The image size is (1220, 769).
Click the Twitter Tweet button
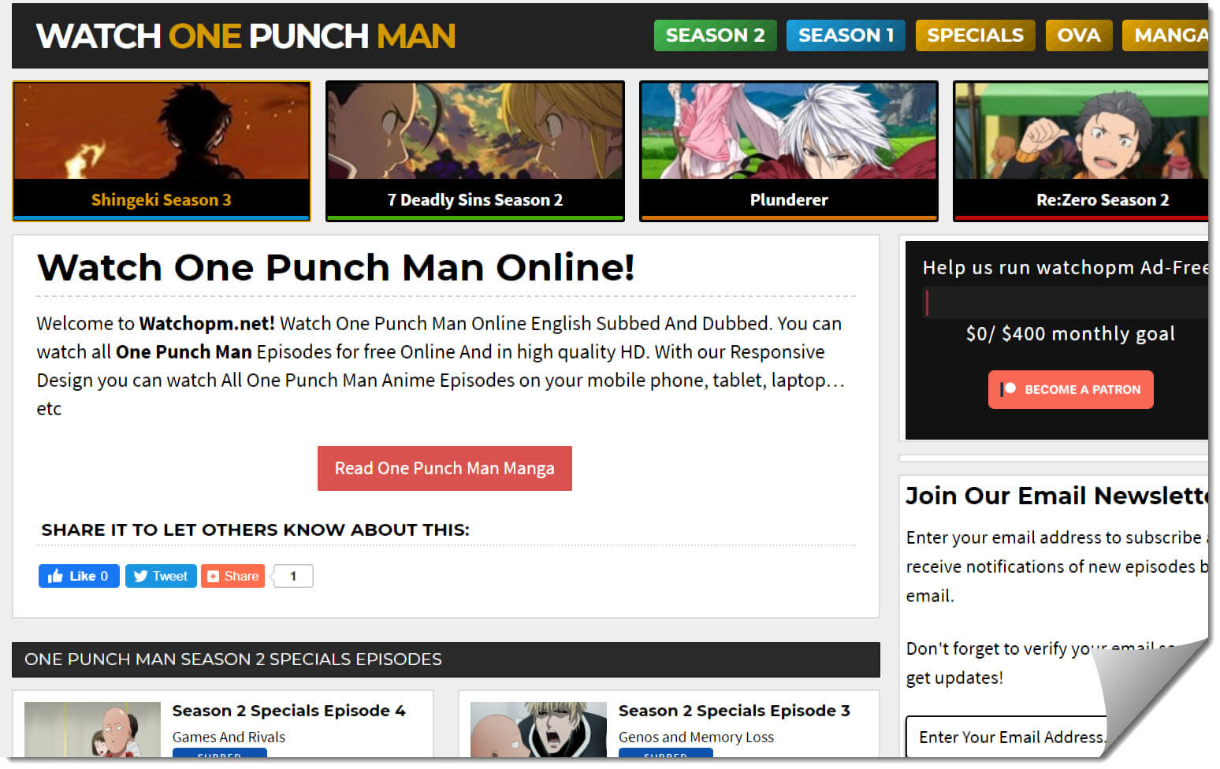(x=161, y=576)
